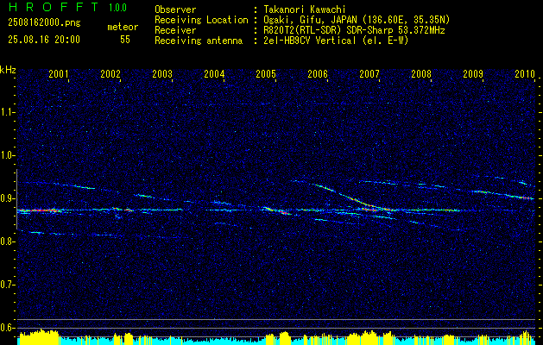This screenshot has width=543, height=345.
Task: Click the 2001 time marker
Action: pyautogui.click(x=59, y=73)
